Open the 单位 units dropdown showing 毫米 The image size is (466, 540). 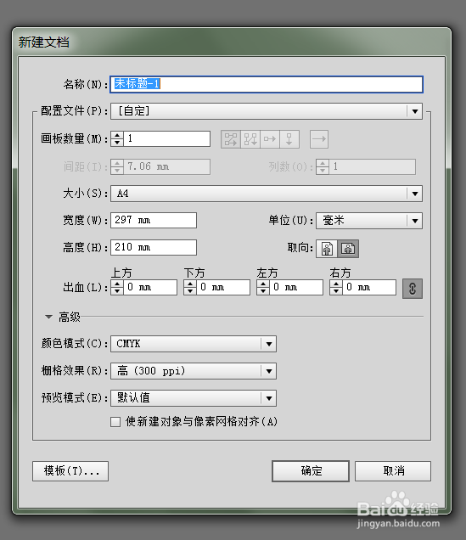(369, 221)
